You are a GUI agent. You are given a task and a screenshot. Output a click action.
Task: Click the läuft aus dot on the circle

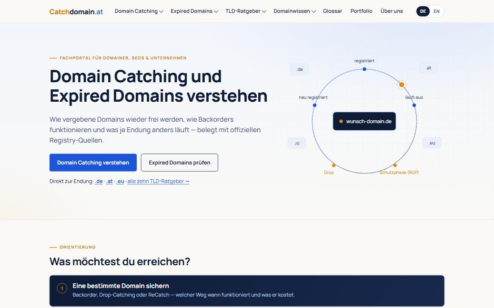click(x=414, y=106)
